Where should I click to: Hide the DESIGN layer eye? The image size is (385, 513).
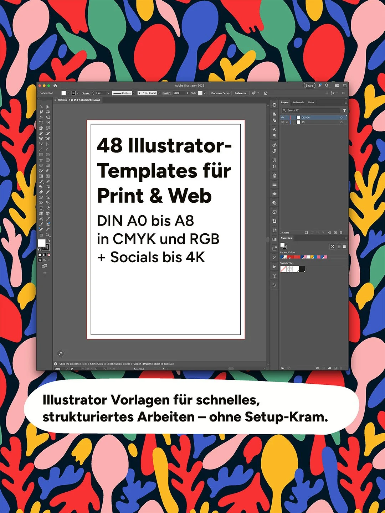pos(283,117)
